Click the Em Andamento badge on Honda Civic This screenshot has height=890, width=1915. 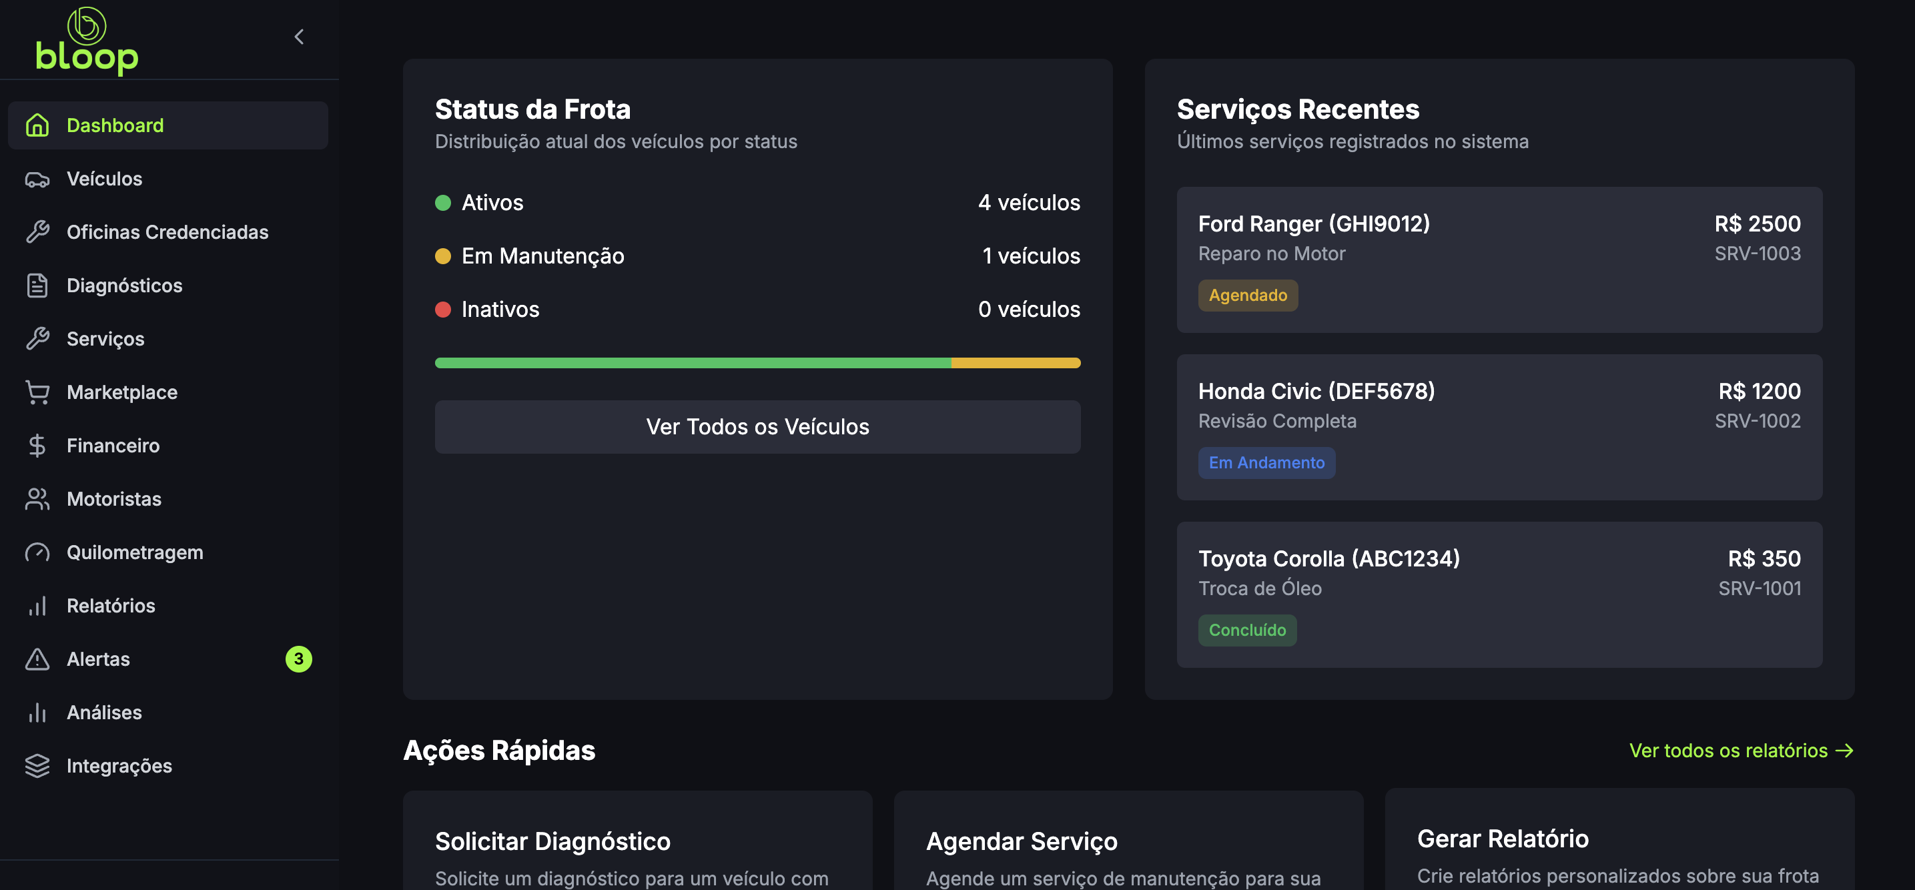pos(1266,462)
